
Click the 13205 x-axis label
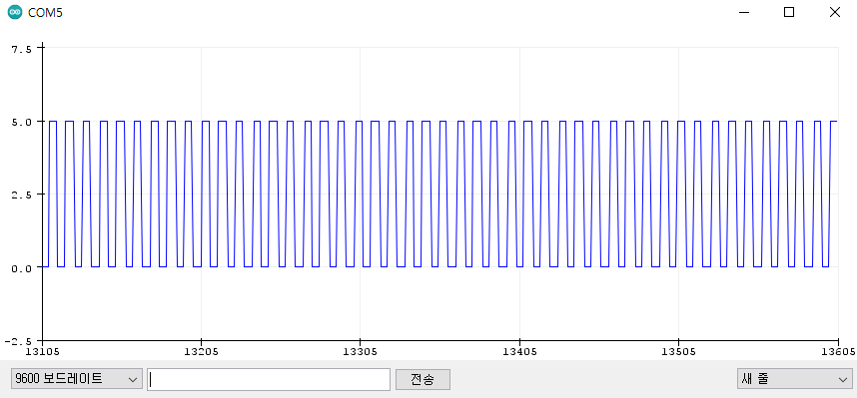tap(201, 351)
